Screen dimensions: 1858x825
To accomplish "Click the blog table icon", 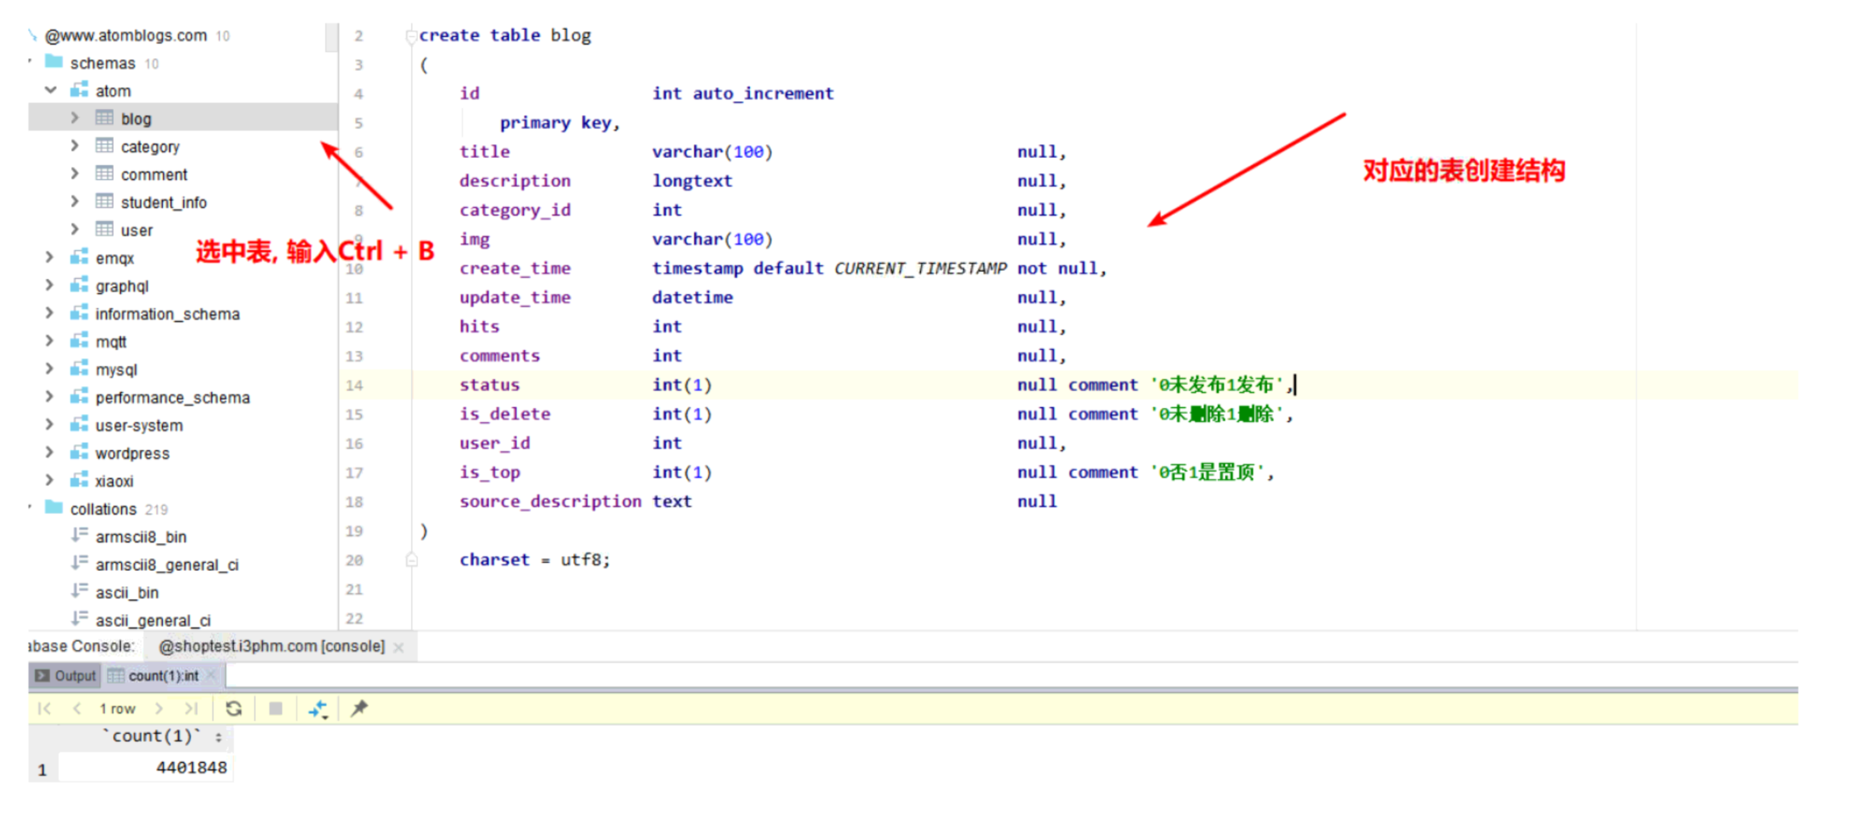I will [x=104, y=118].
